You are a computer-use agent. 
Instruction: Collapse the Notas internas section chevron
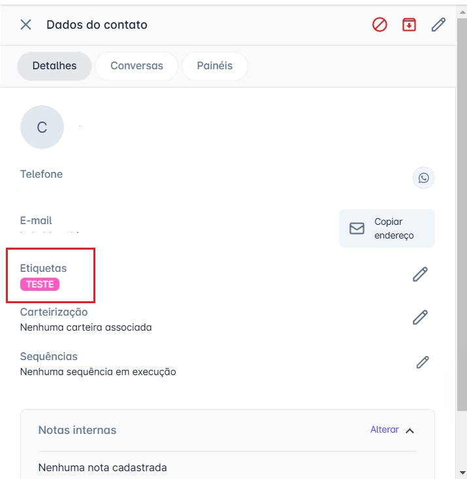coord(410,431)
